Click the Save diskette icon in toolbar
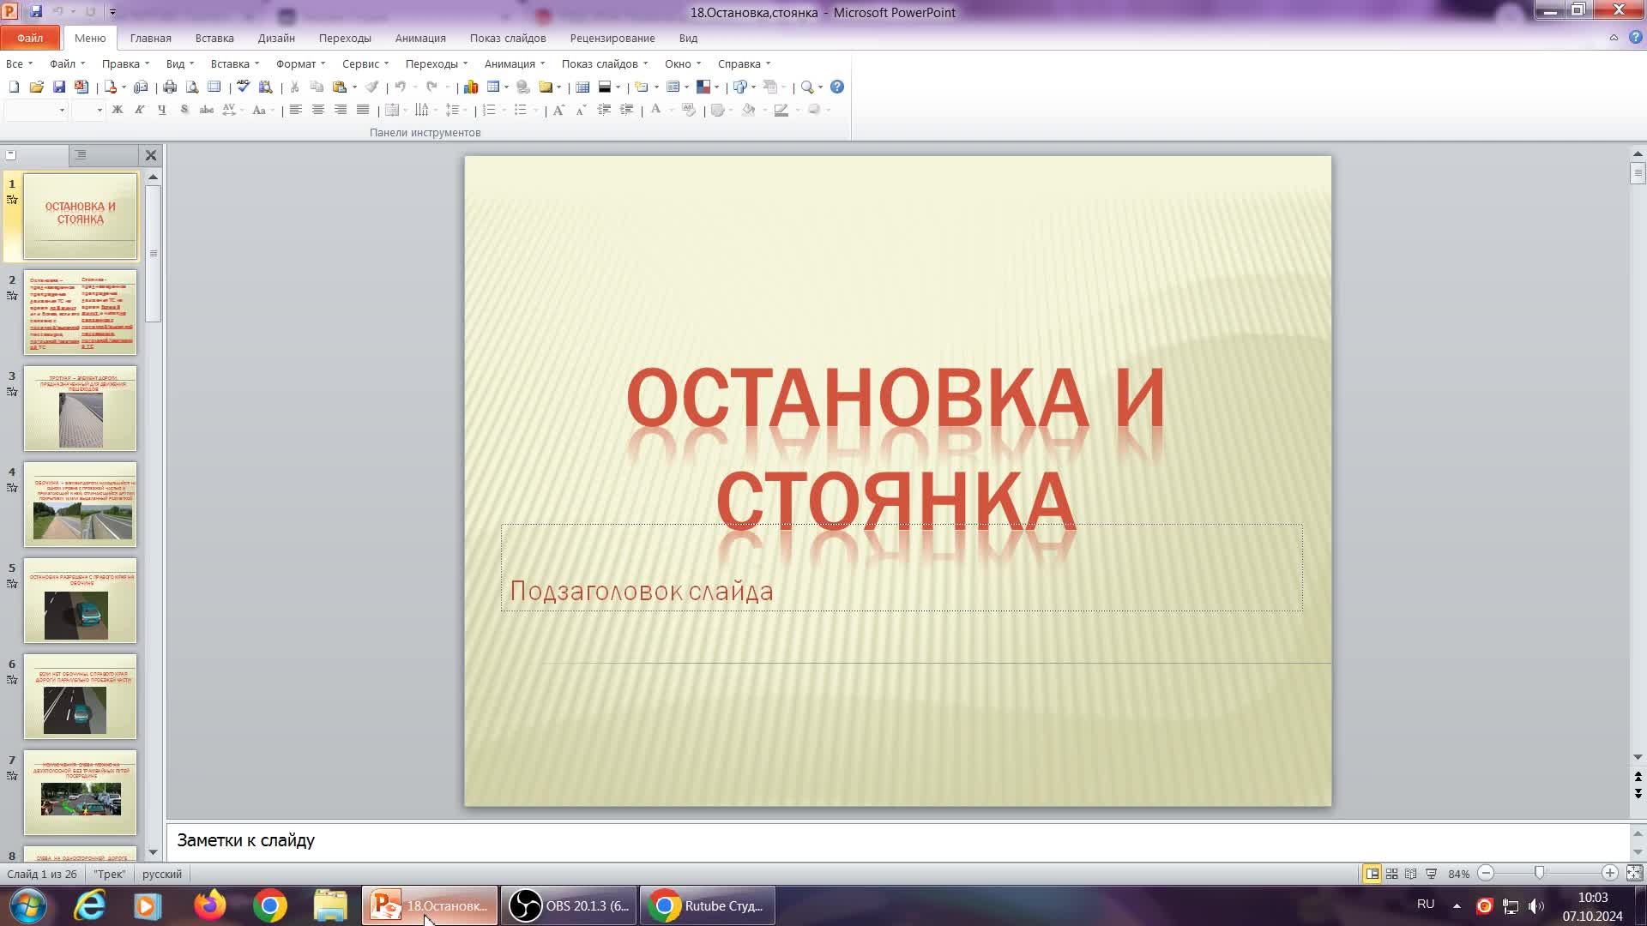 coord(59,87)
